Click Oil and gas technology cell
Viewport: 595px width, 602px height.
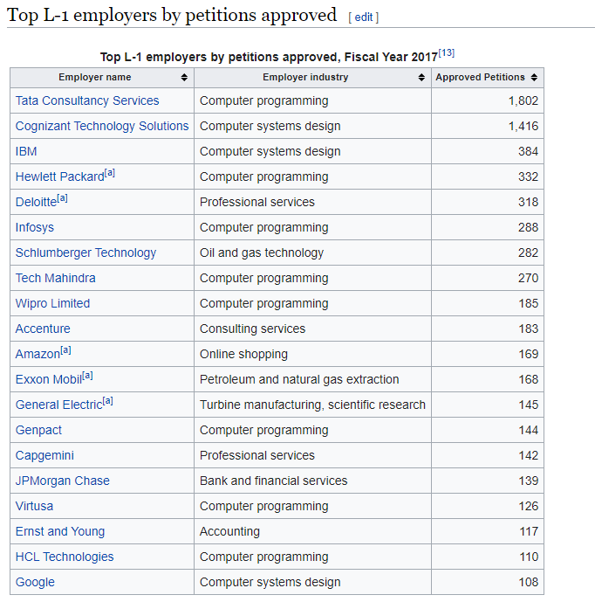click(313, 253)
